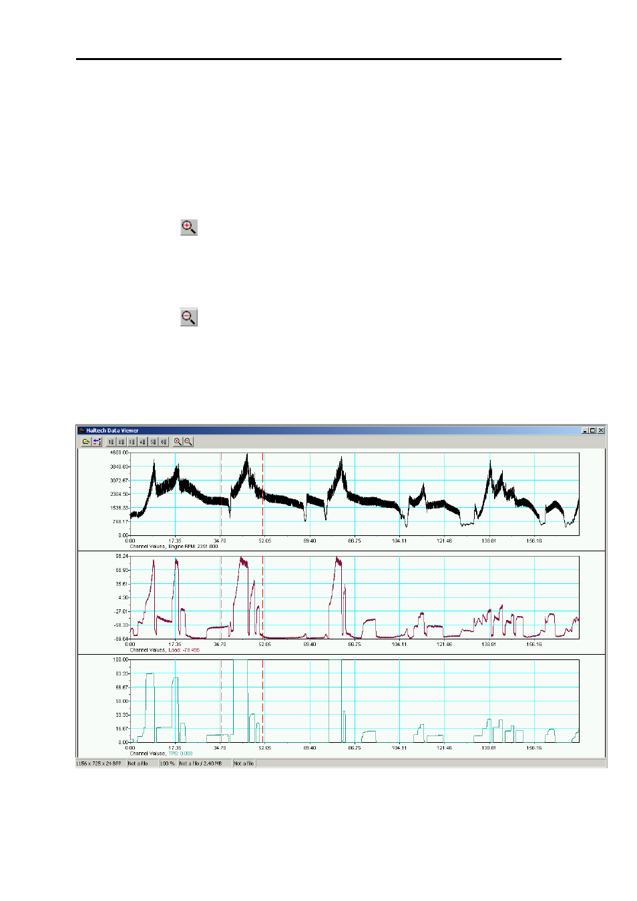Screen dimensions: 637x901
Task: Show four graphs using the 4 layout icon
Action: [143, 442]
